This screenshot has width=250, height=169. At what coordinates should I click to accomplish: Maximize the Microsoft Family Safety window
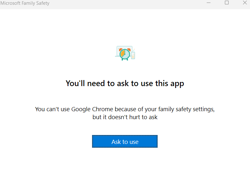point(226,3)
